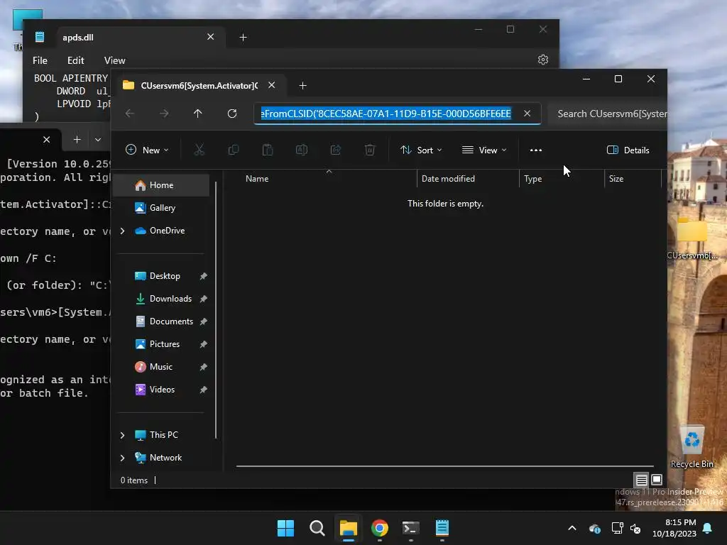Open Notepad File menu

40,60
